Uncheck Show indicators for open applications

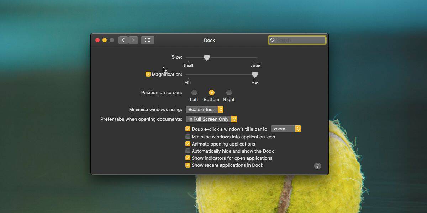[188, 158]
